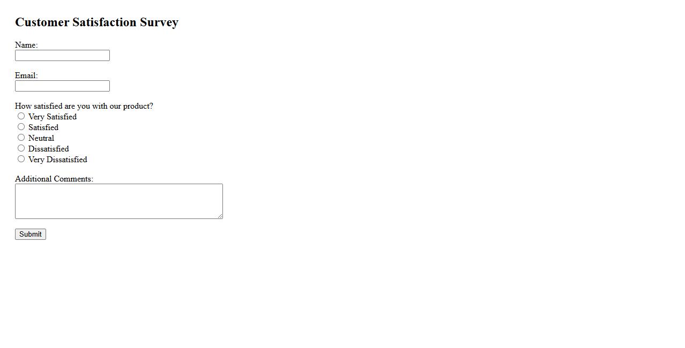This screenshot has width=685, height=348.
Task: Click the "Very Dissatisfied" label text
Action: pos(57,160)
